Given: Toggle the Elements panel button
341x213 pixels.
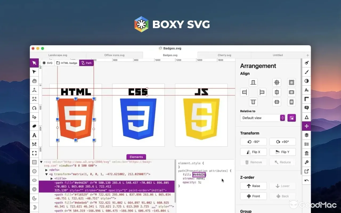Looking at the screenshot, I should (x=136, y=157).
